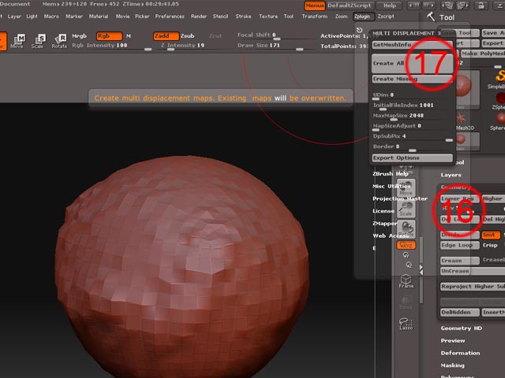Screen dimensions: 505x378
Task: Expand the License plugin section
Action: [383, 211]
